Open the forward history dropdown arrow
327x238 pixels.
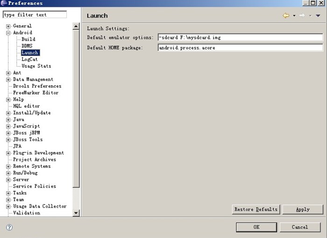[x=310, y=15]
